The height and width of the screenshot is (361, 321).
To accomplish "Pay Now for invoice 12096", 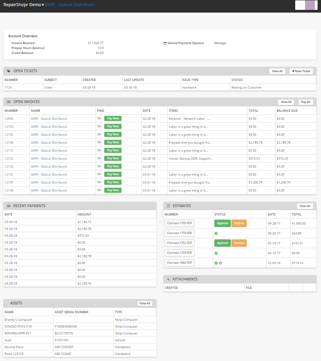I will point(113,118).
